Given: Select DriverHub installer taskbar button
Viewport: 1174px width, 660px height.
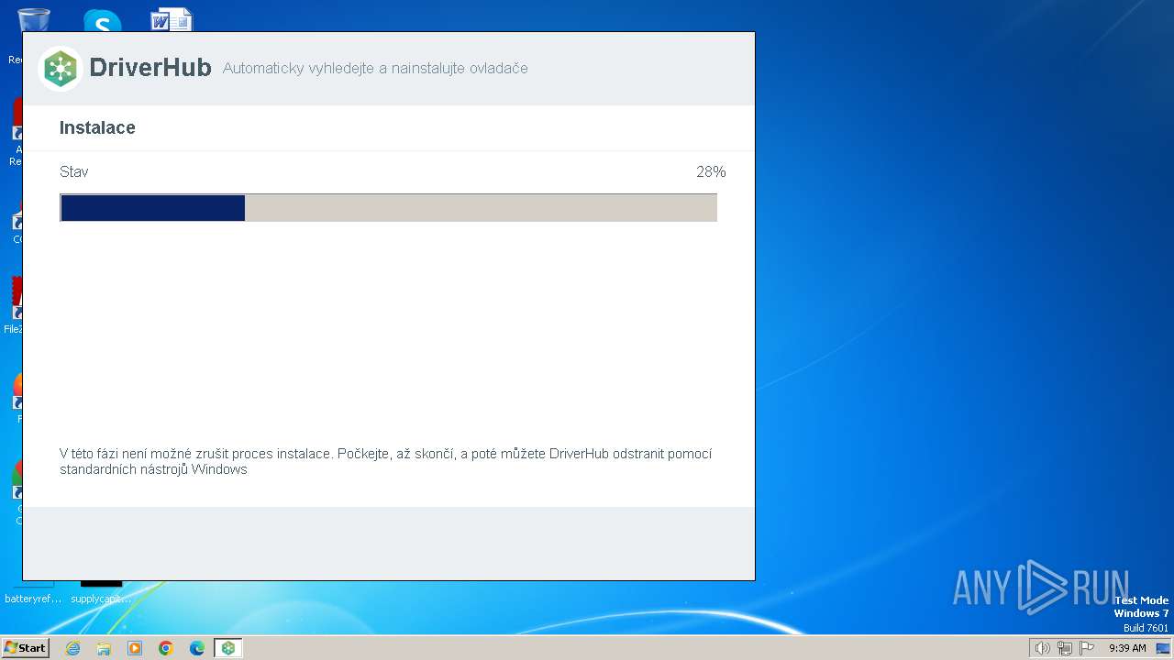Looking at the screenshot, I should pos(227,648).
